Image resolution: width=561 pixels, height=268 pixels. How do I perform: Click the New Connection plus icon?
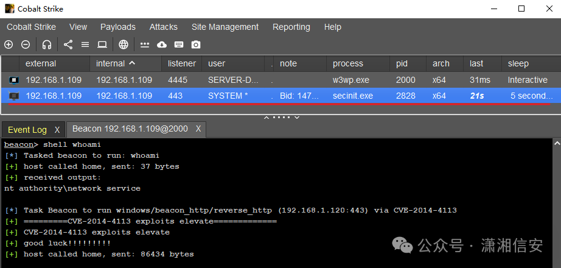(x=9, y=44)
